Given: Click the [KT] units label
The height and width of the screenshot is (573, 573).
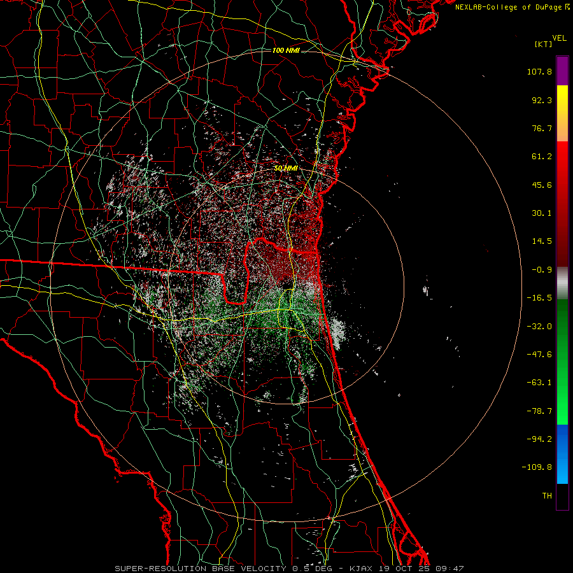Looking at the screenshot, I should pos(544,44).
